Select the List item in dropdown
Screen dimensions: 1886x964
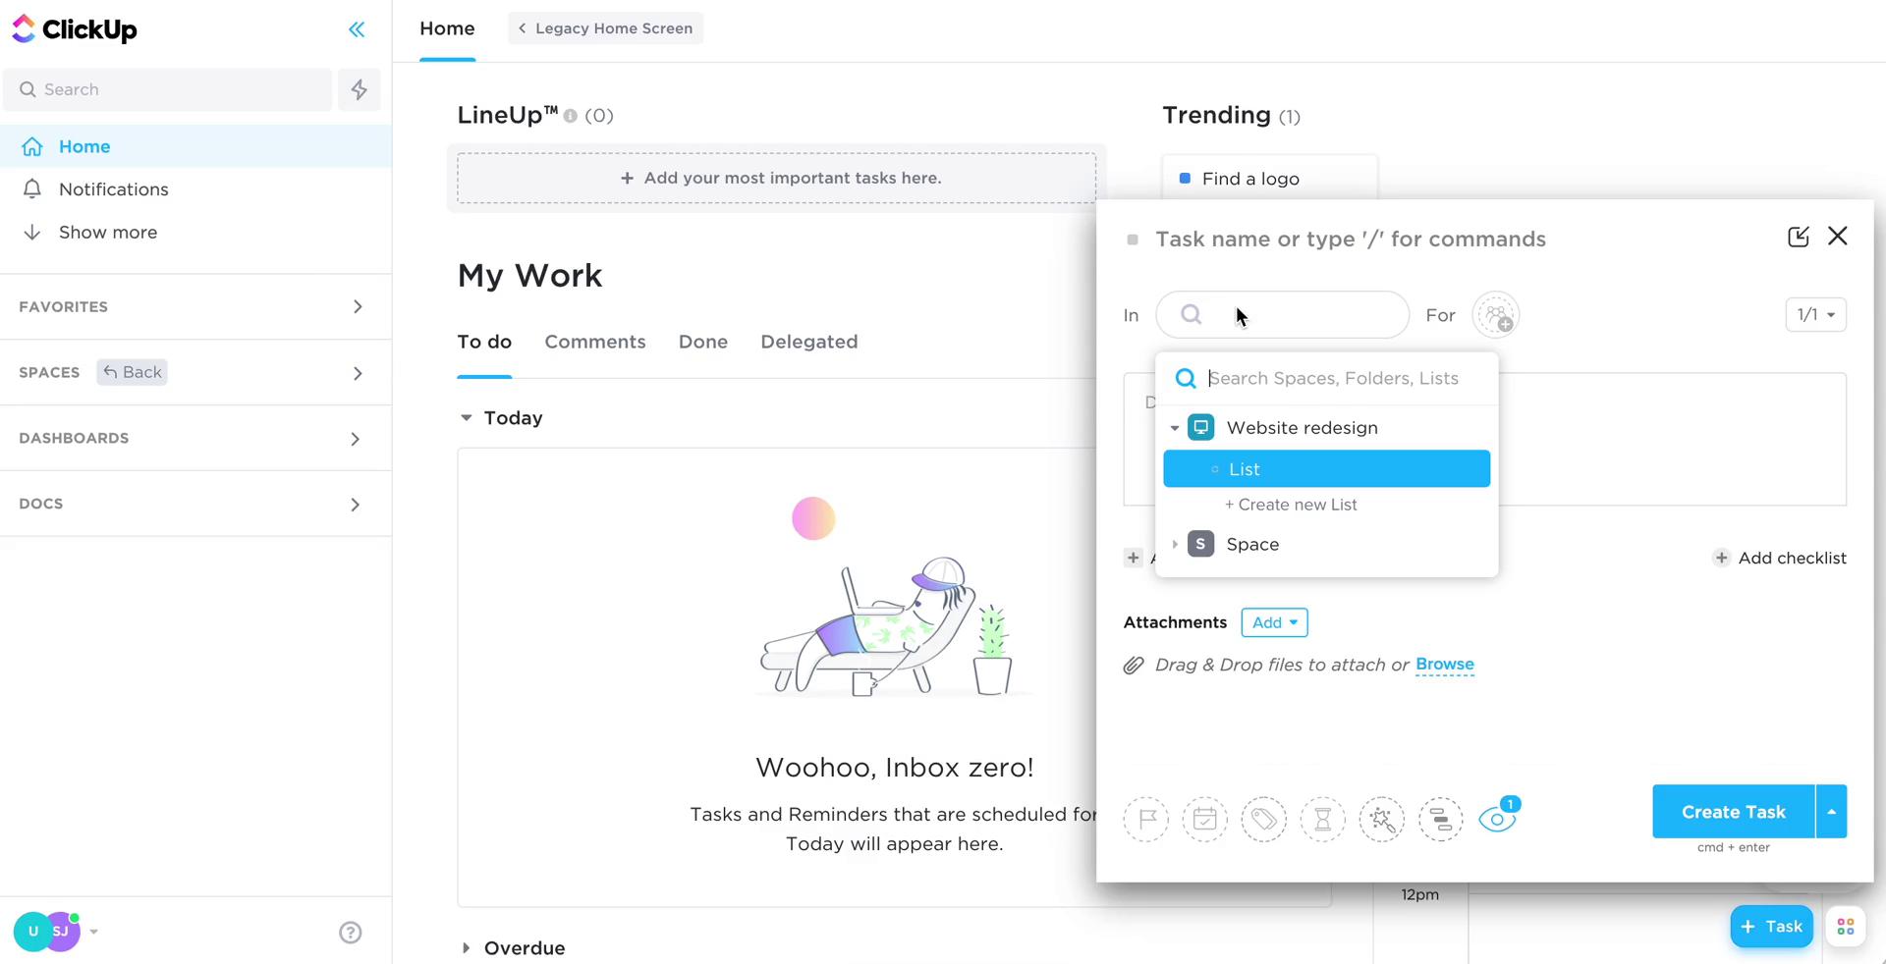[x=1327, y=469]
